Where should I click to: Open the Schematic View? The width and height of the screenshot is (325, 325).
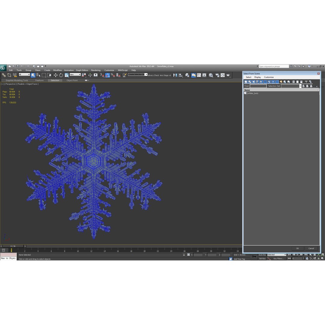[204, 75]
